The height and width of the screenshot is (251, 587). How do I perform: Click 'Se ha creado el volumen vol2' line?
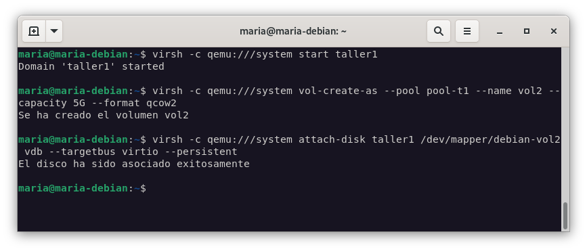pyautogui.click(x=104, y=115)
